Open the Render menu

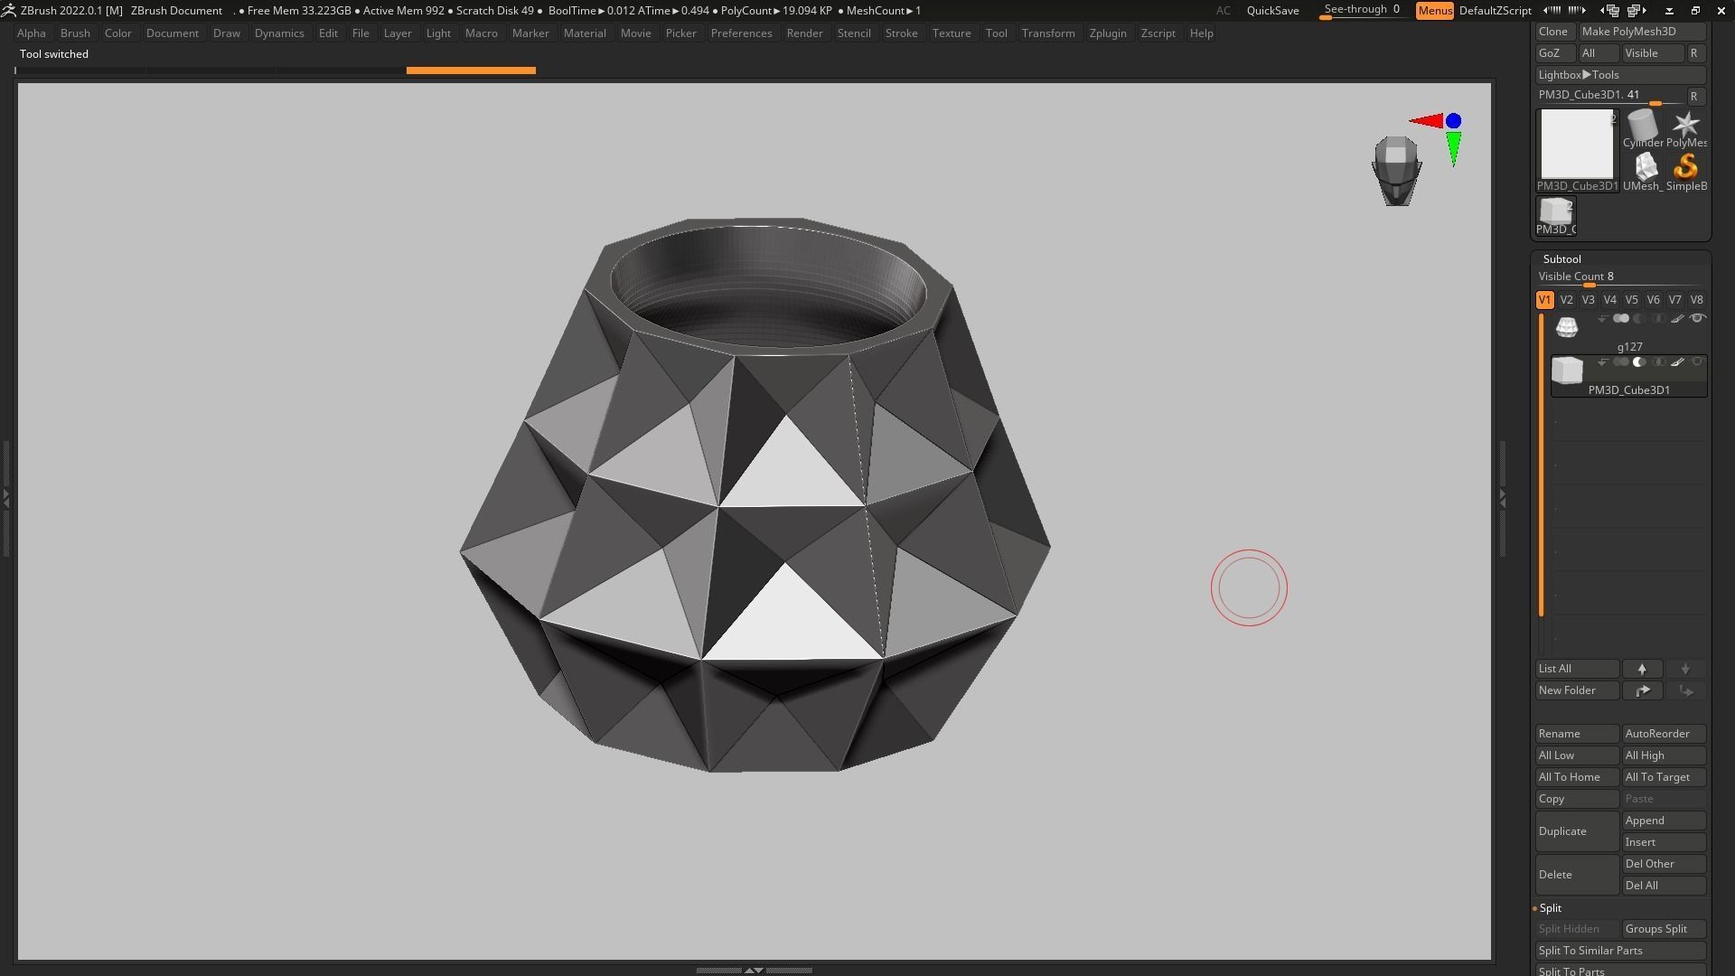click(804, 33)
